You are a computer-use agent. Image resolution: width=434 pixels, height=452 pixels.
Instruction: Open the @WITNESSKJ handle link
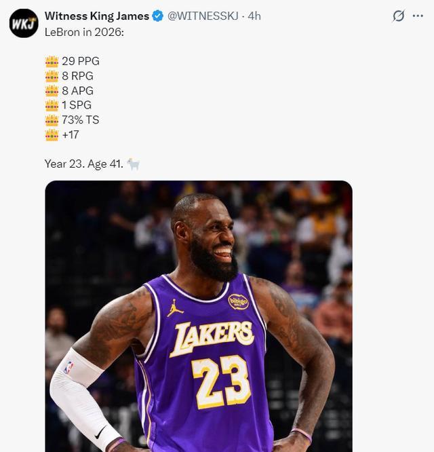click(203, 16)
